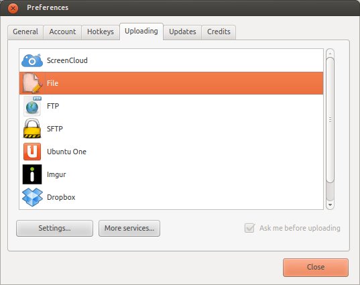360x285 pixels.
Task: Click the More services... button
Action: point(129,228)
